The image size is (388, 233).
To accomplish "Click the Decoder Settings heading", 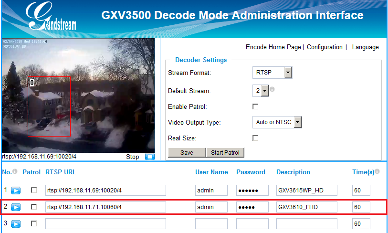I will (x=201, y=60).
